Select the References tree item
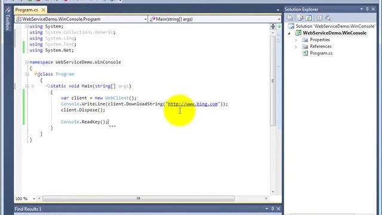The height and width of the screenshot is (215, 382). tap(321, 47)
